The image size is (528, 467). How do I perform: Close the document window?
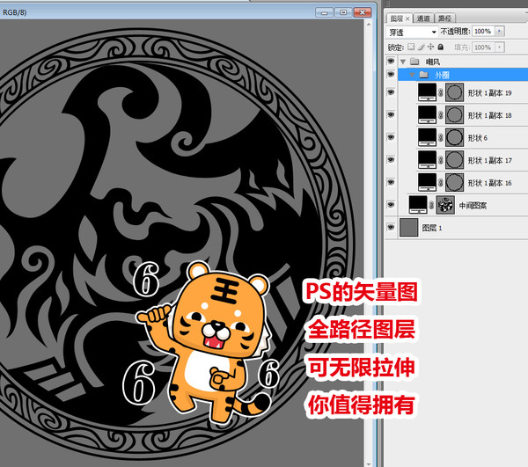pos(363,12)
